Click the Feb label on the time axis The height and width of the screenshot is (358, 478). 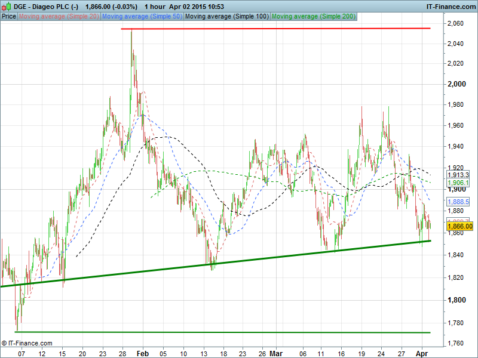tap(143, 353)
